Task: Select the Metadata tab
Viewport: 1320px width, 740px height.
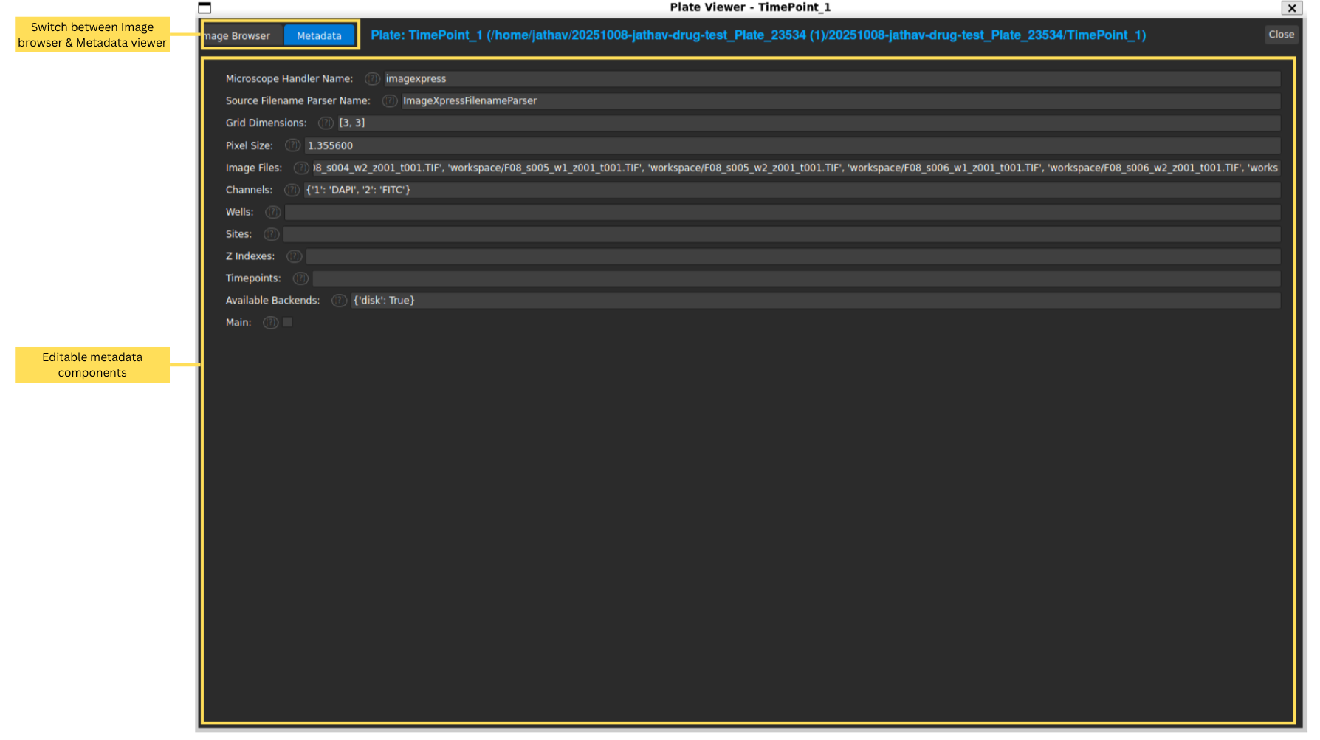Action: coord(319,35)
